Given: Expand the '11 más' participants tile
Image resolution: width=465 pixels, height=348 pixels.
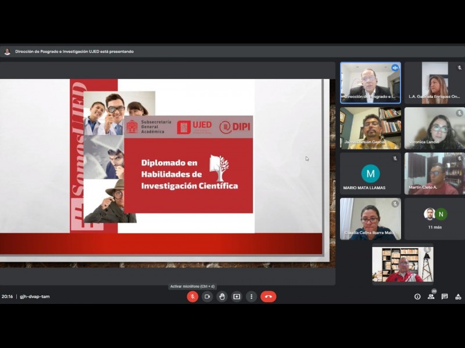Looking at the screenshot, I should tap(435, 219).
